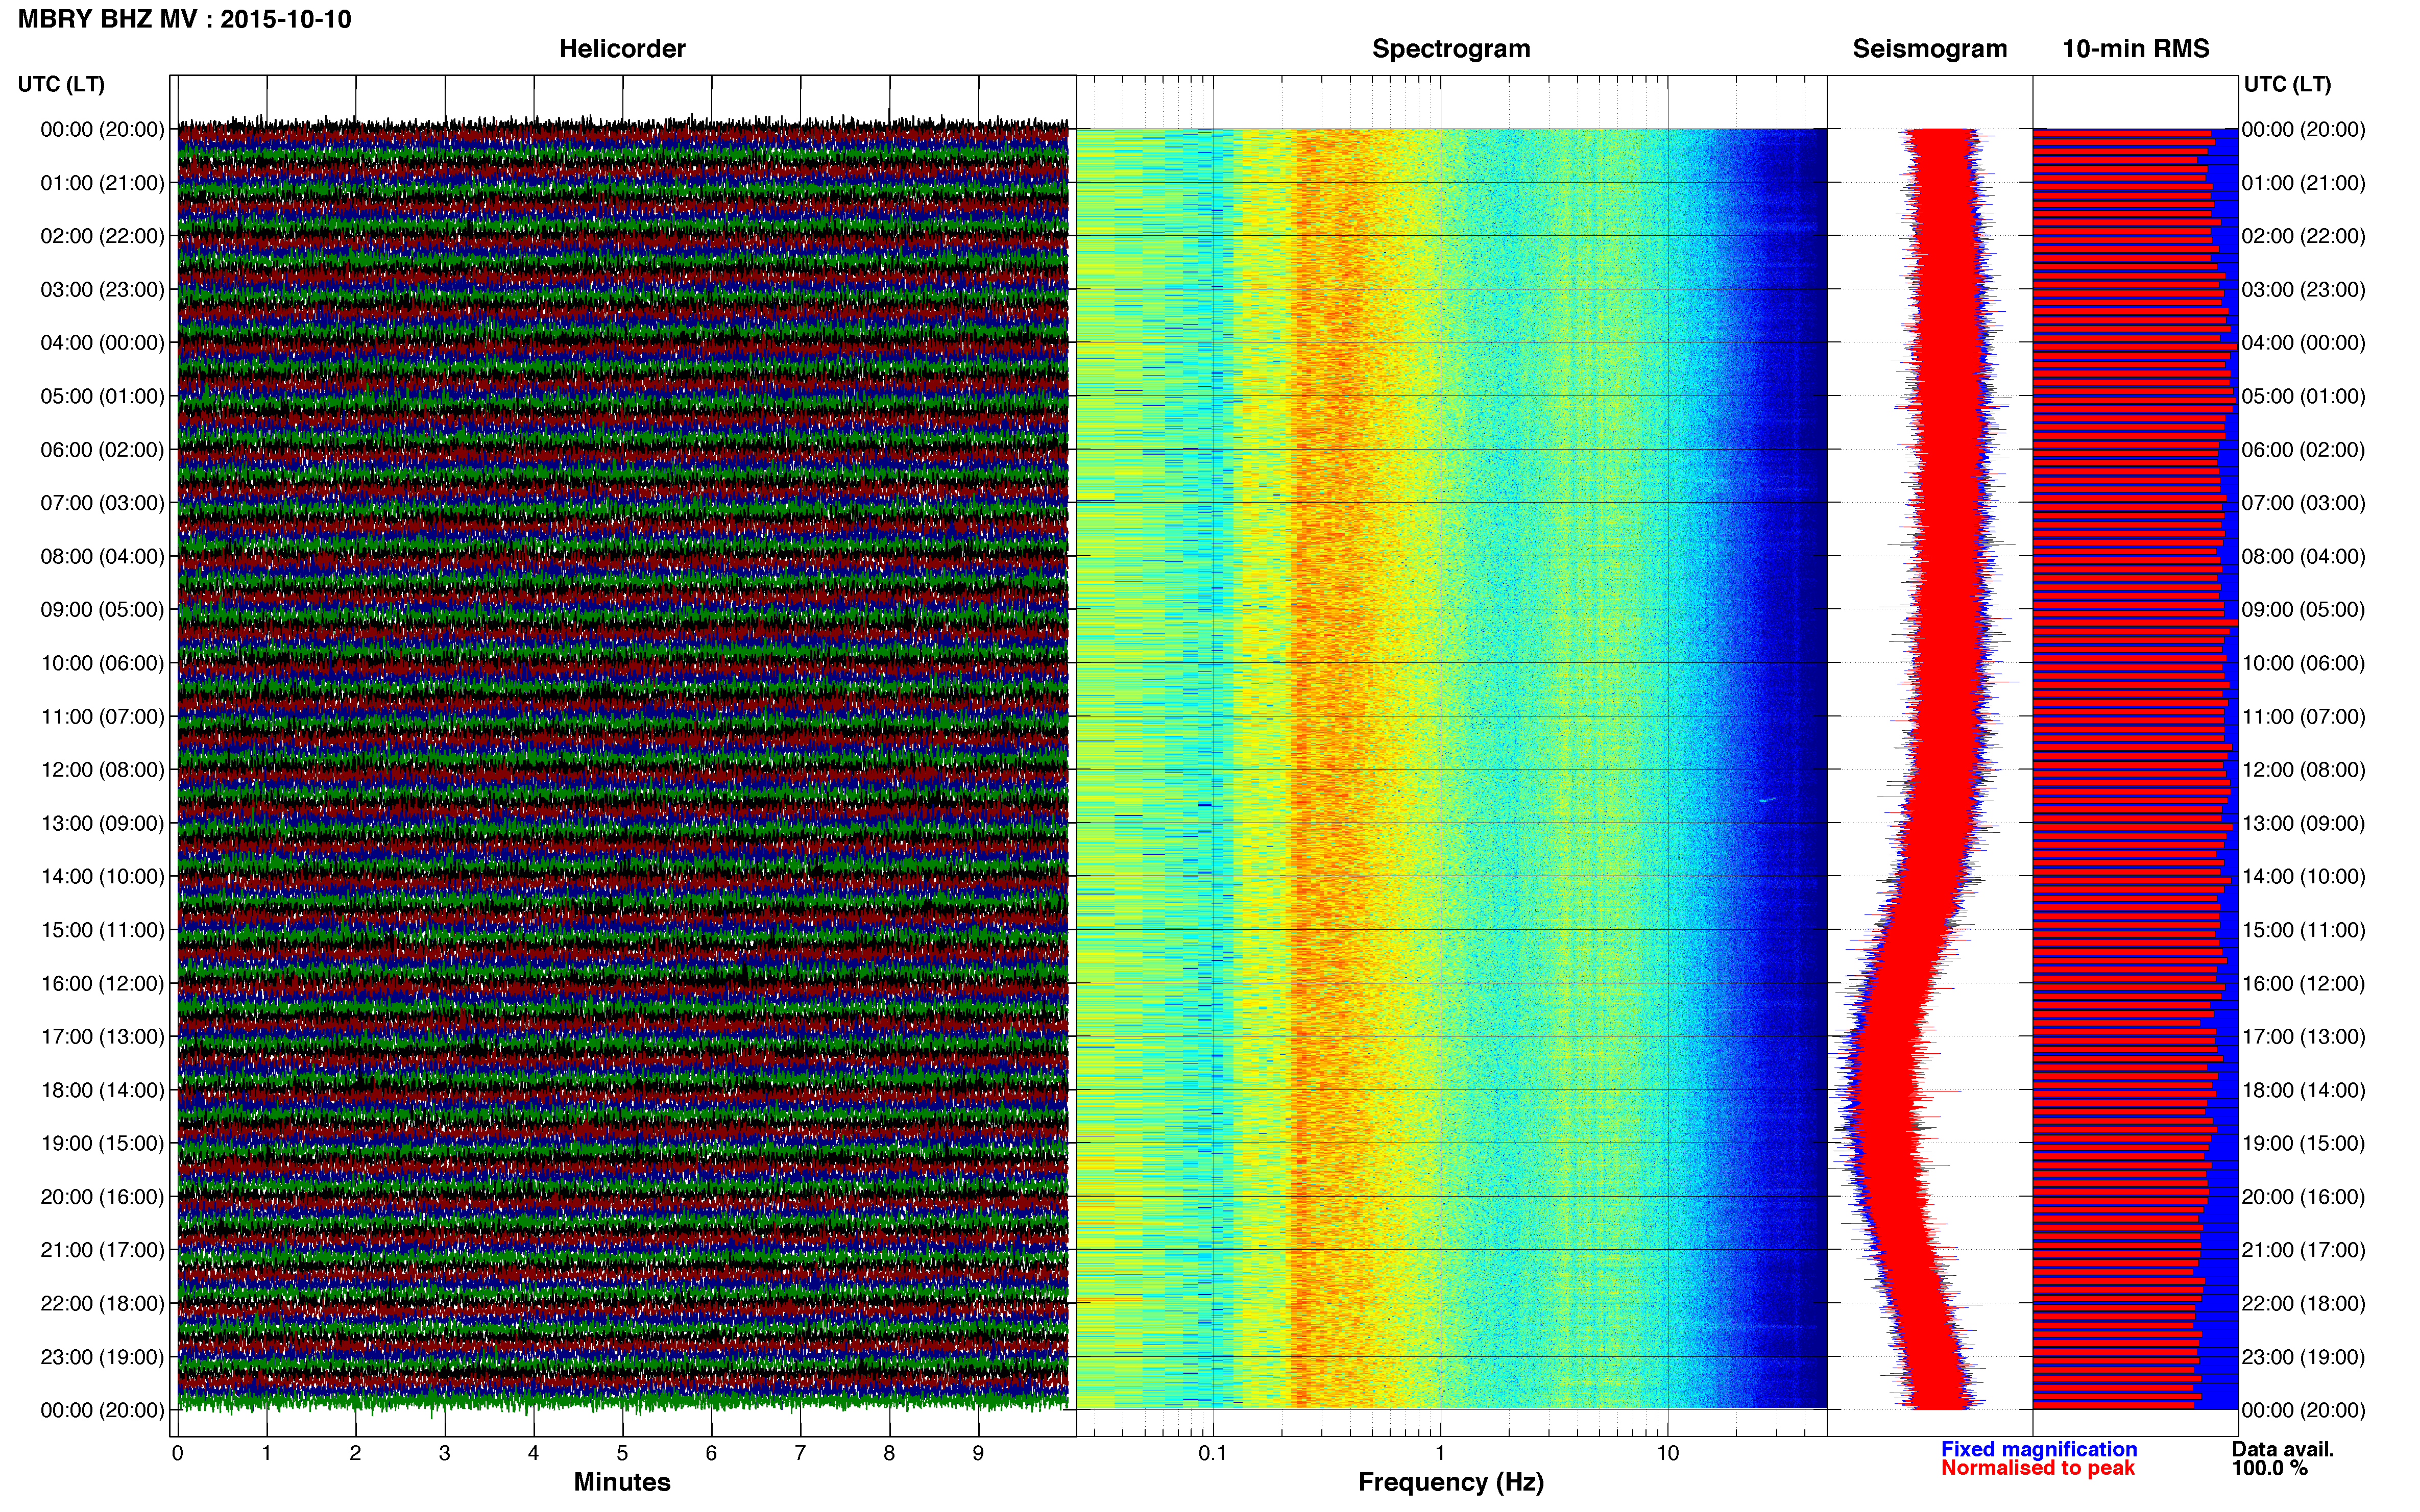Click the left 18:00 (14:00) time label
This screenshot has height=1512, width=2420.
pos(102,1090)
